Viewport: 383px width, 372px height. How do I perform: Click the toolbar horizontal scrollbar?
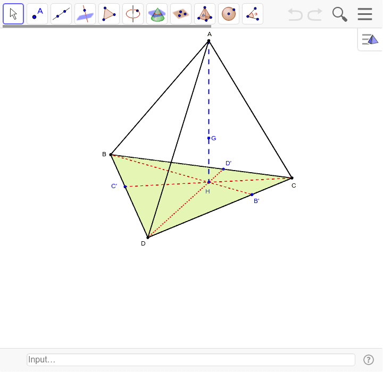coord(107,26)
